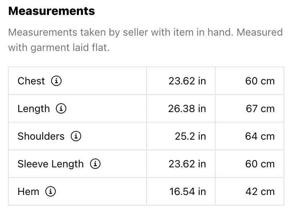Open the Length measurement info icon
296x219 pixels.
[61, 108]
